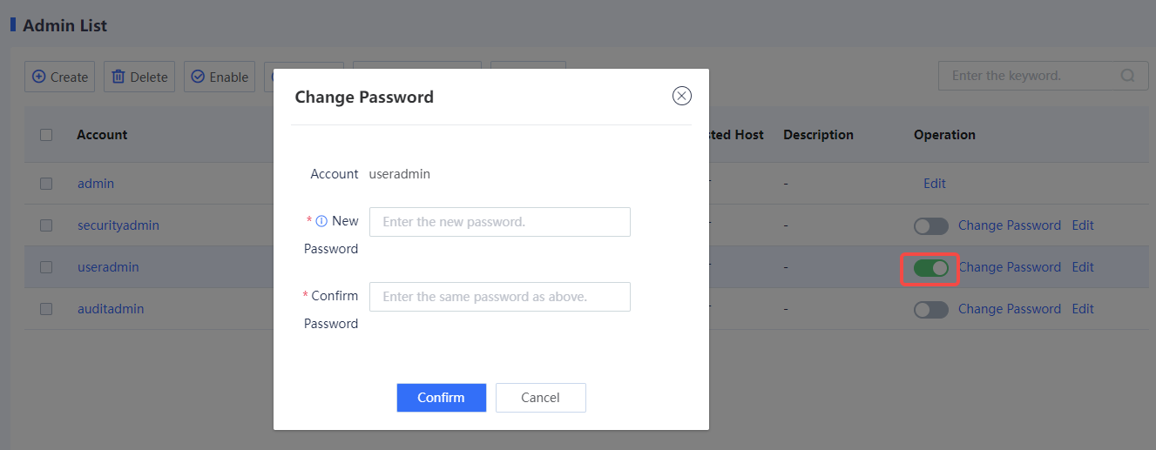Click the Cancel button
Image resolution: width=1156 pixels, height=450 pixels.
pyautogui.click(x=540, y=398)
